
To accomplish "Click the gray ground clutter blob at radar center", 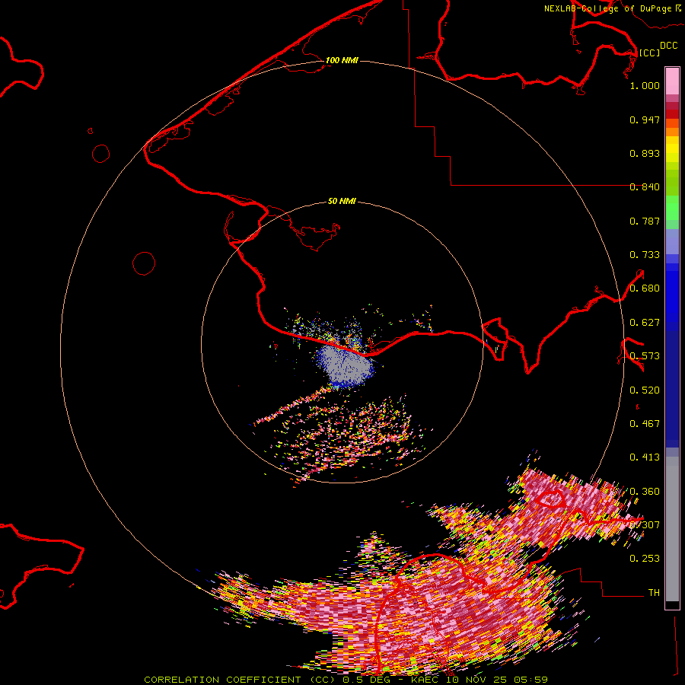I will (x=345, y=365).
